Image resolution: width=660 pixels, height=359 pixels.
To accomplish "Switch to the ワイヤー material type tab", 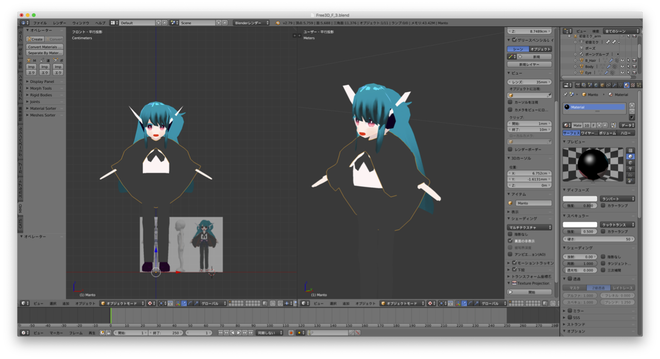I will [589, 133].
